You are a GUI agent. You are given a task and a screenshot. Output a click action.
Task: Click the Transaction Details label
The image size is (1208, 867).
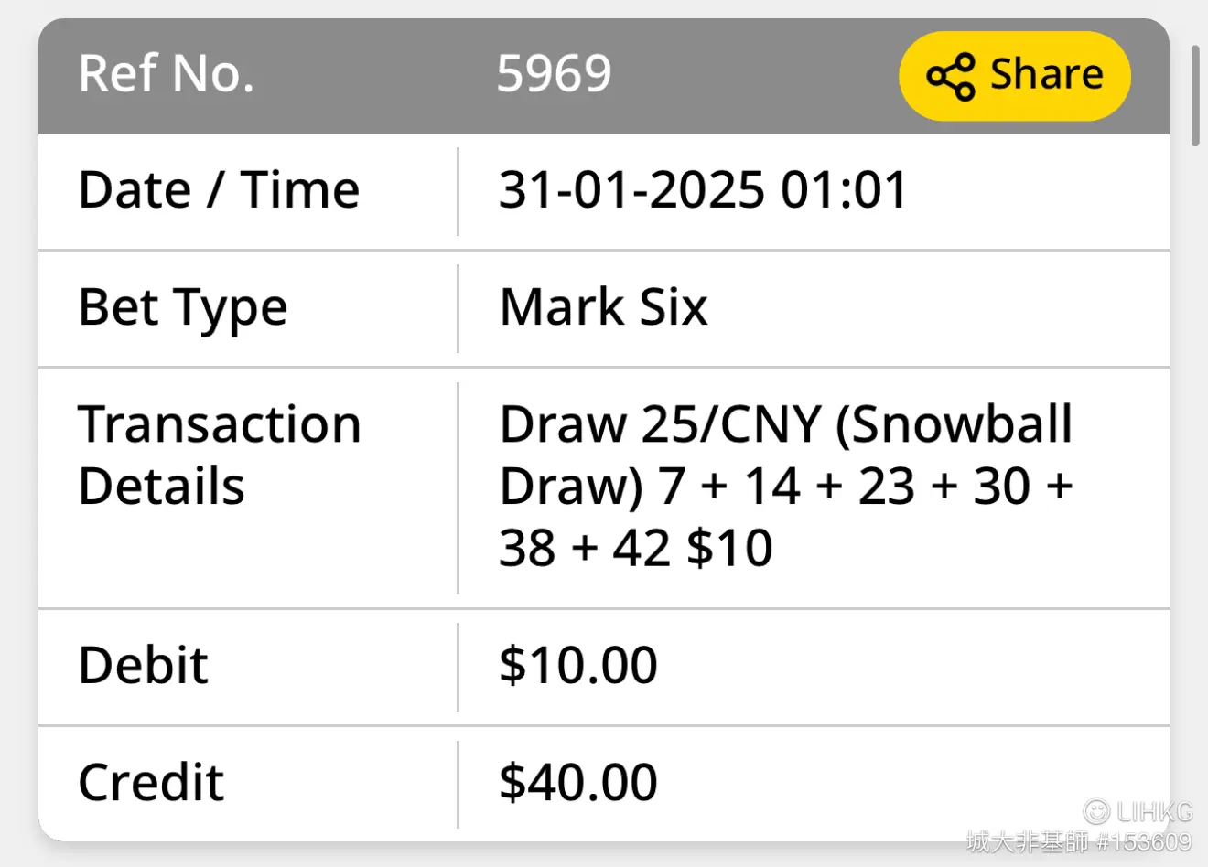[220, 455]
